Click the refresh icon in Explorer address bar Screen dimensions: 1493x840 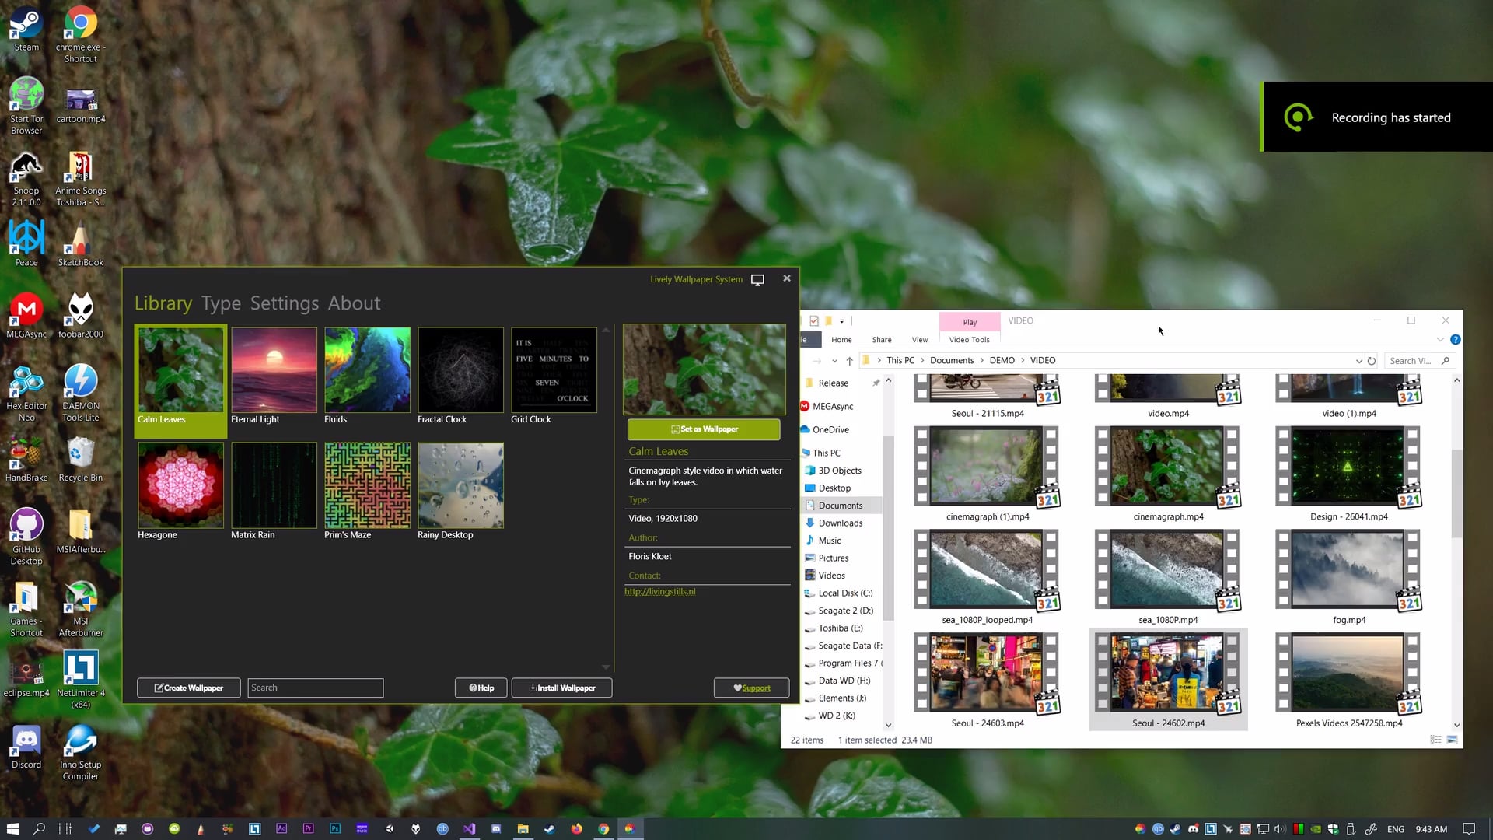click(x=1372, y=361)
